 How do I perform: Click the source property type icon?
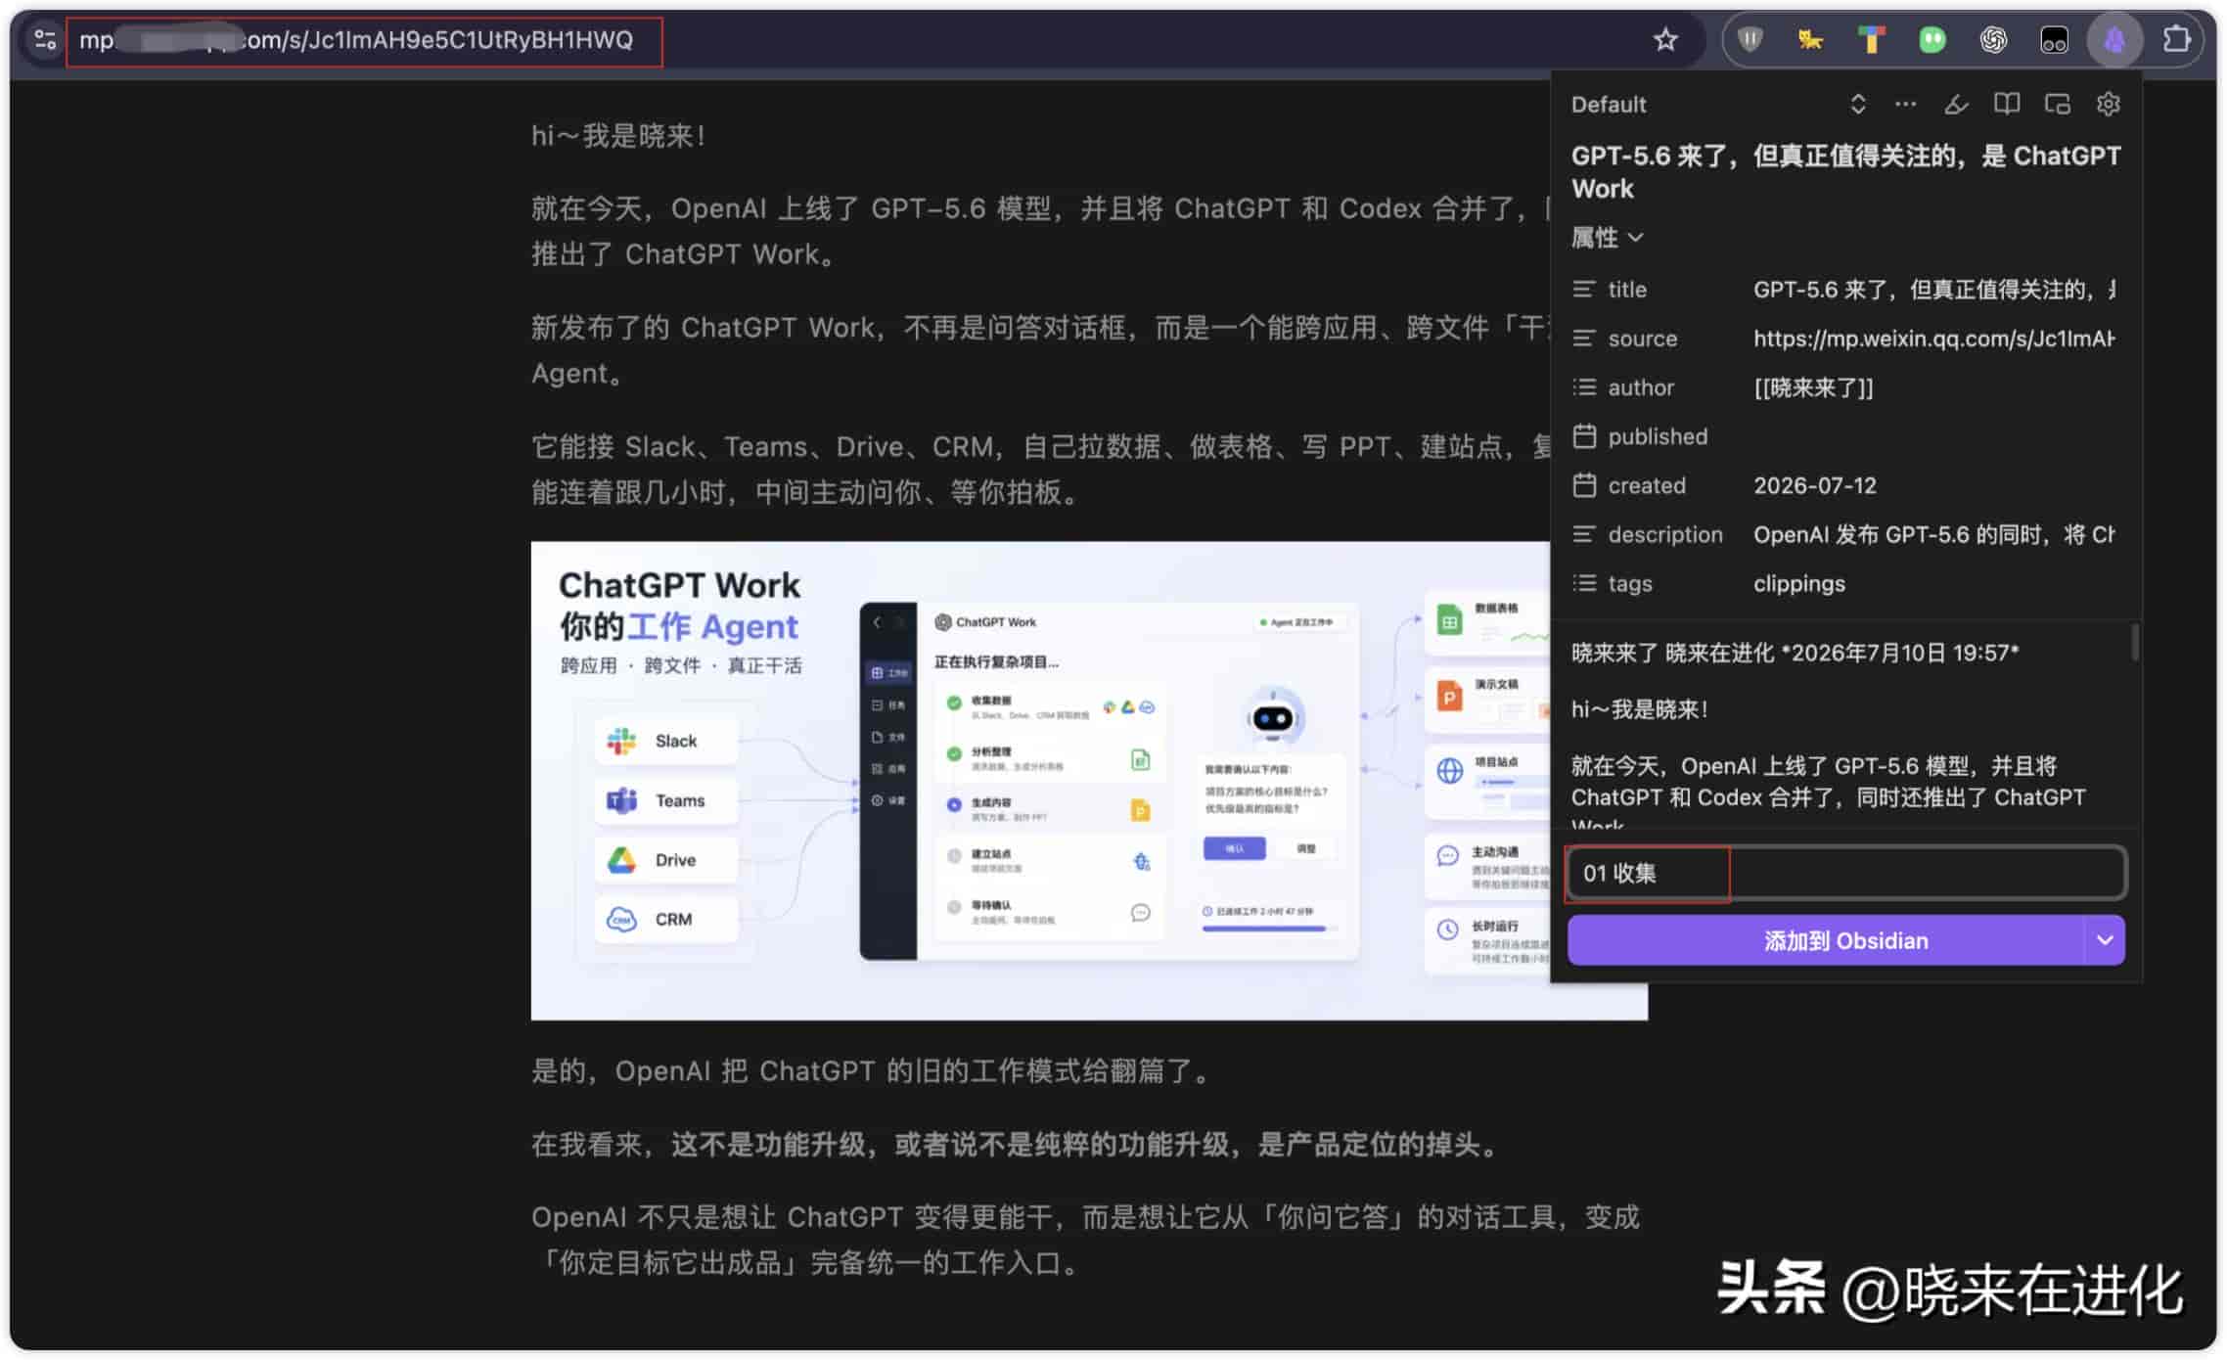tap(1584, 339)
